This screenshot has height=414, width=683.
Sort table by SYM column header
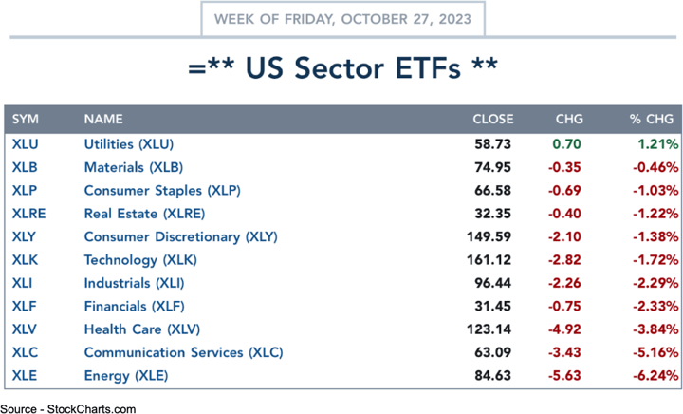(25, 120)
